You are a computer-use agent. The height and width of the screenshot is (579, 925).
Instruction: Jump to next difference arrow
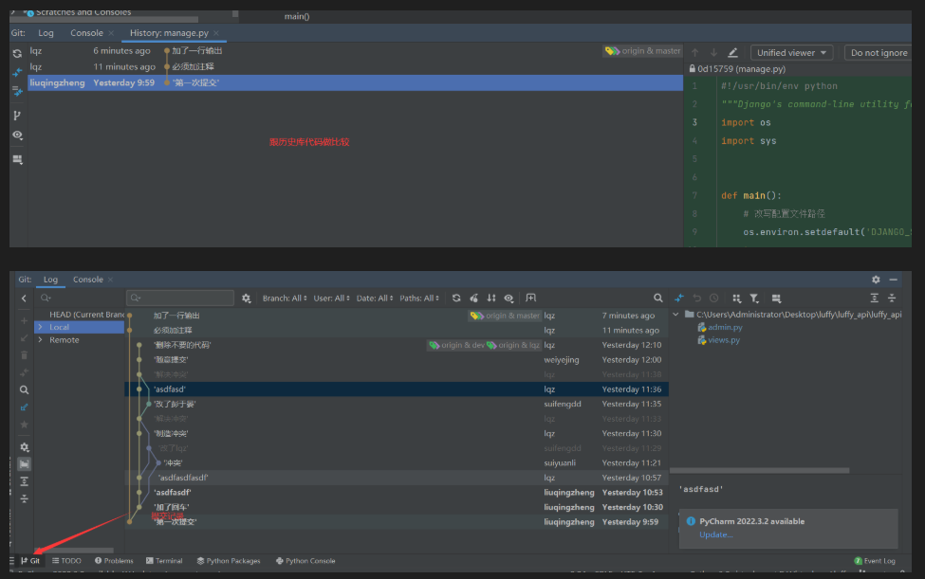[713, 52]
